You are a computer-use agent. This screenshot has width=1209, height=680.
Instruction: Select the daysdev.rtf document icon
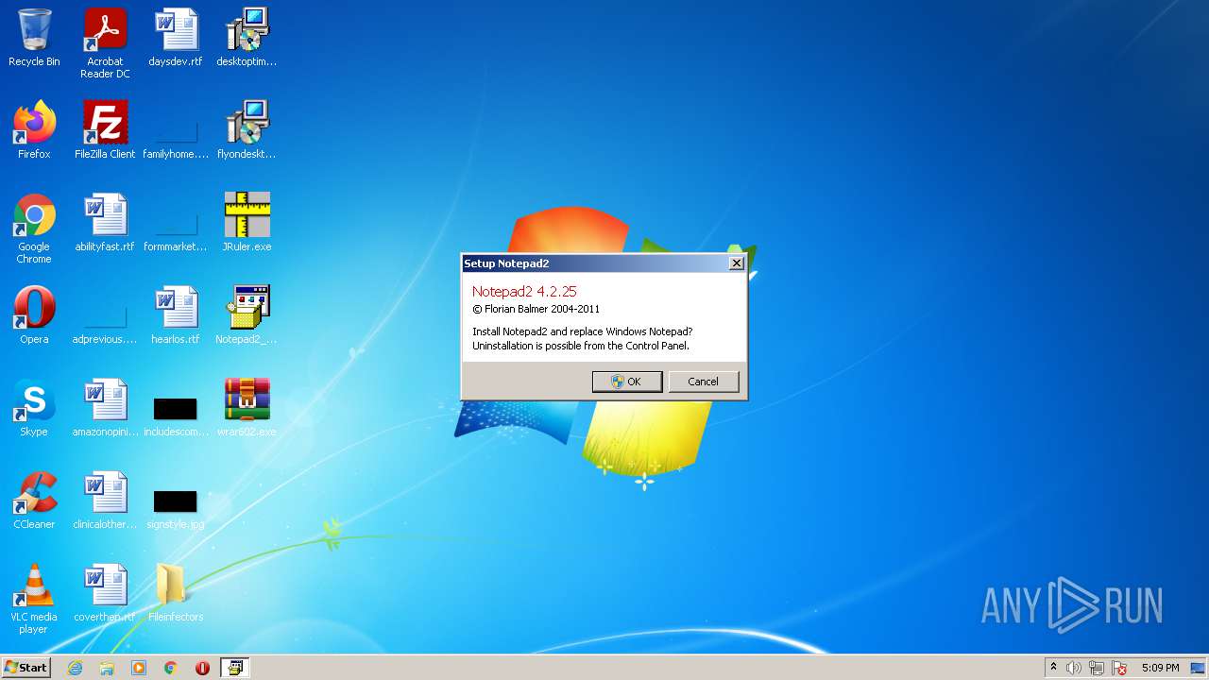tap(176, 39)
